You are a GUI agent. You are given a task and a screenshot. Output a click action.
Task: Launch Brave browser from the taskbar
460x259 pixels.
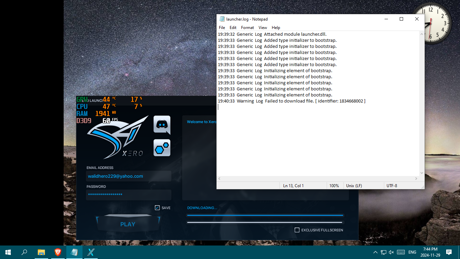tap(58, 252)
